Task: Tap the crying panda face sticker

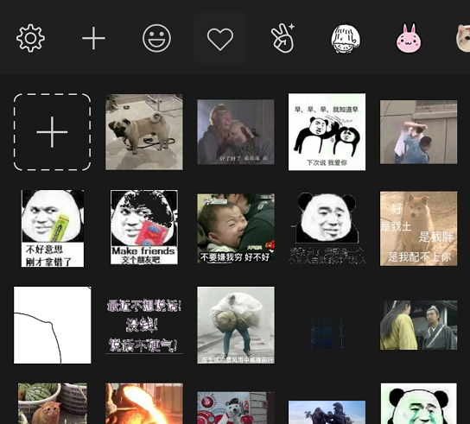Action: tap(419, 403)
